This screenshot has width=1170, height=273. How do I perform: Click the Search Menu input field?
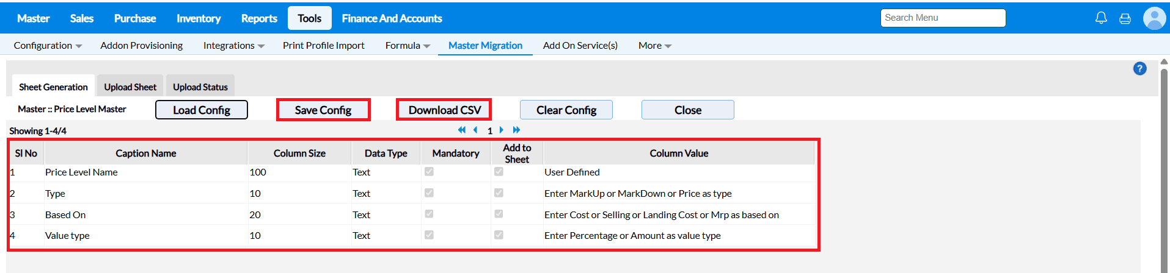[x=943, y=18]
